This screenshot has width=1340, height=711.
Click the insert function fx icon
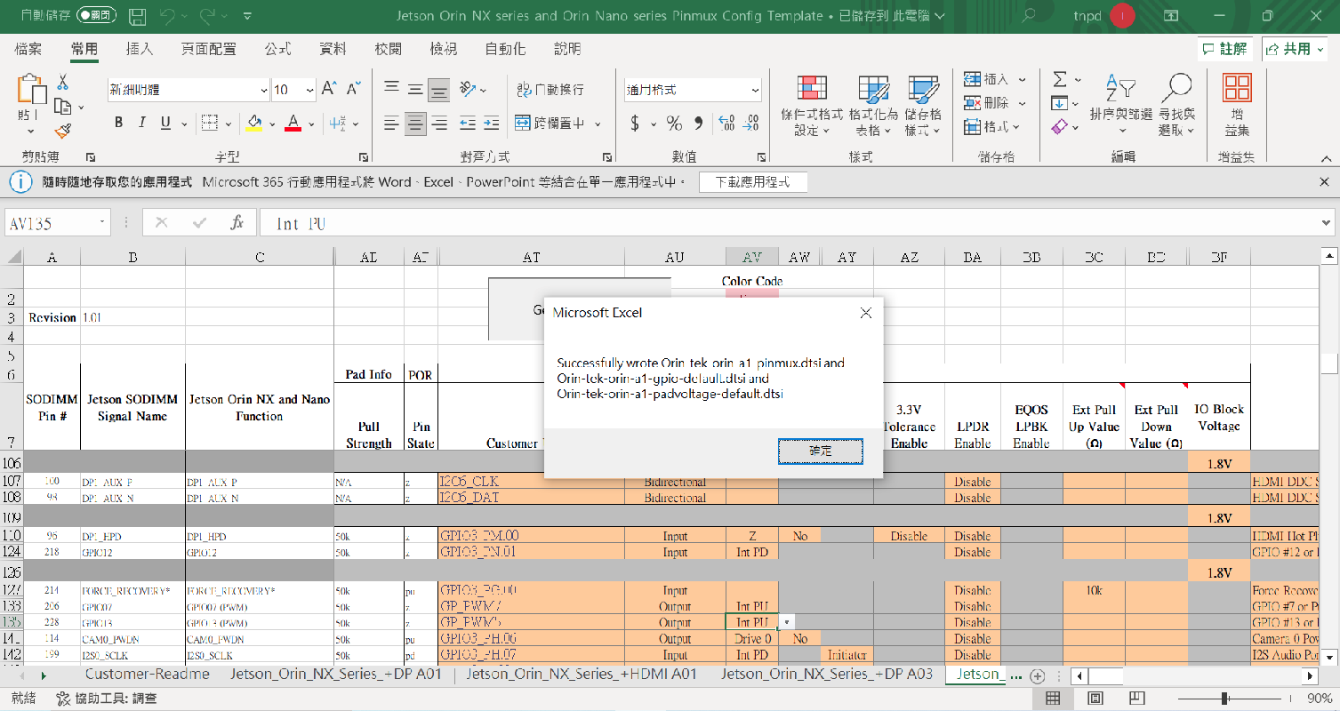[237, 223]
